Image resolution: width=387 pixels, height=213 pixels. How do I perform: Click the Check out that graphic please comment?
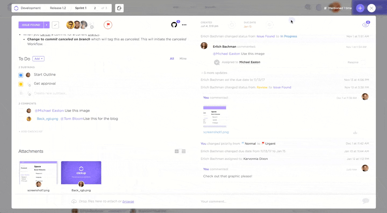[x=228, y=176]
